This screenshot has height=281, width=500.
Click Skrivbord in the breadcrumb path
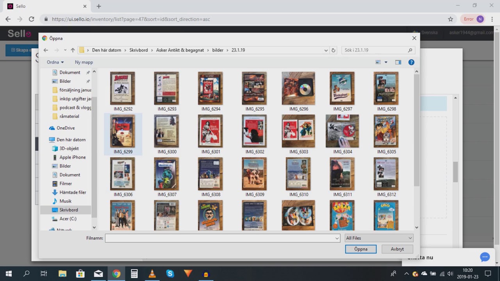(139, 50)
